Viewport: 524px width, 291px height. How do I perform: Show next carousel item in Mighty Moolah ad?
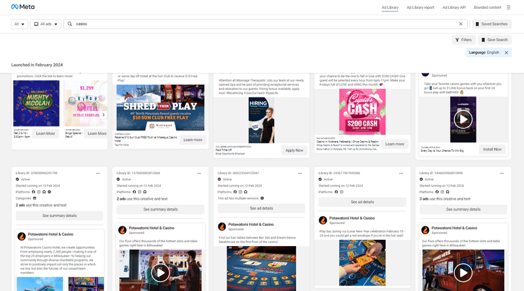[103, 115]
